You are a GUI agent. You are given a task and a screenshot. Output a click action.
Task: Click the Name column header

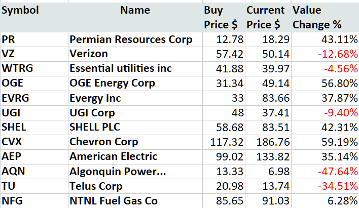pyautogui.click(x=135, y=10)
